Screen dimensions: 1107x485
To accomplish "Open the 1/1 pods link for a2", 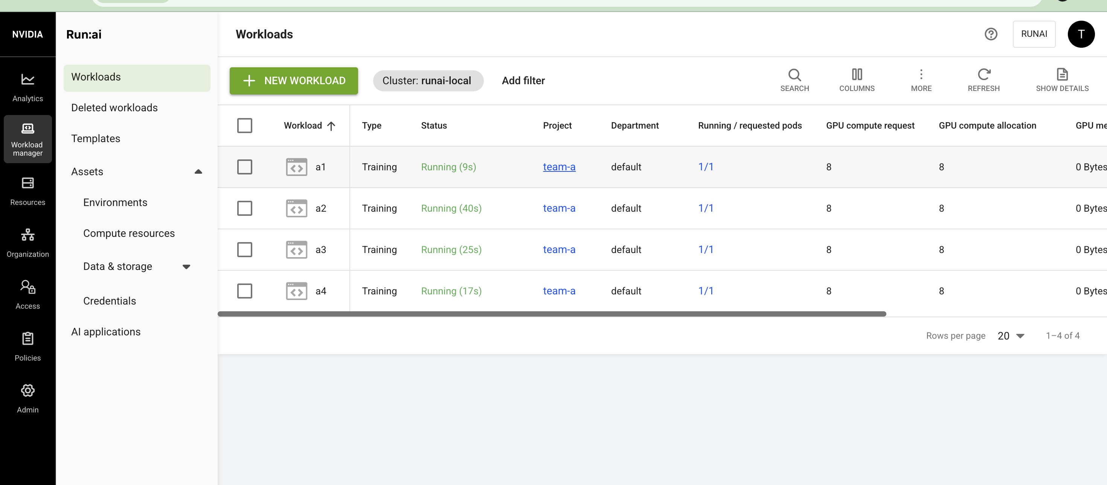I will (706, 208).
